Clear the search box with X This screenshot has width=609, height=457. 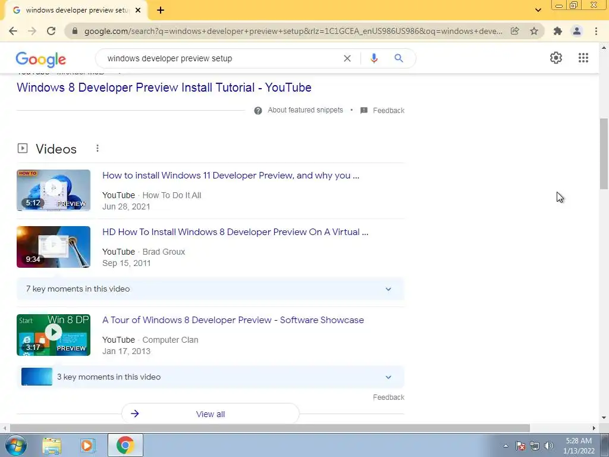347,58
